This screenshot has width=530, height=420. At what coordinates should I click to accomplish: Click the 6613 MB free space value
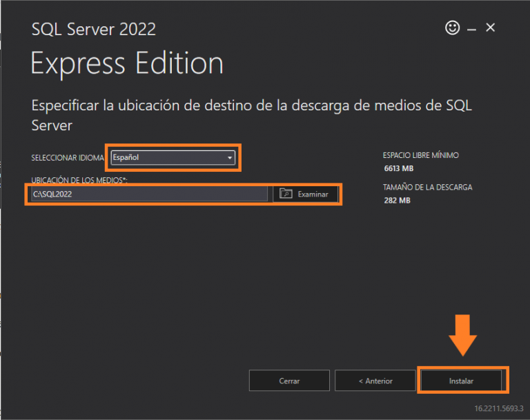coord(399,168)
